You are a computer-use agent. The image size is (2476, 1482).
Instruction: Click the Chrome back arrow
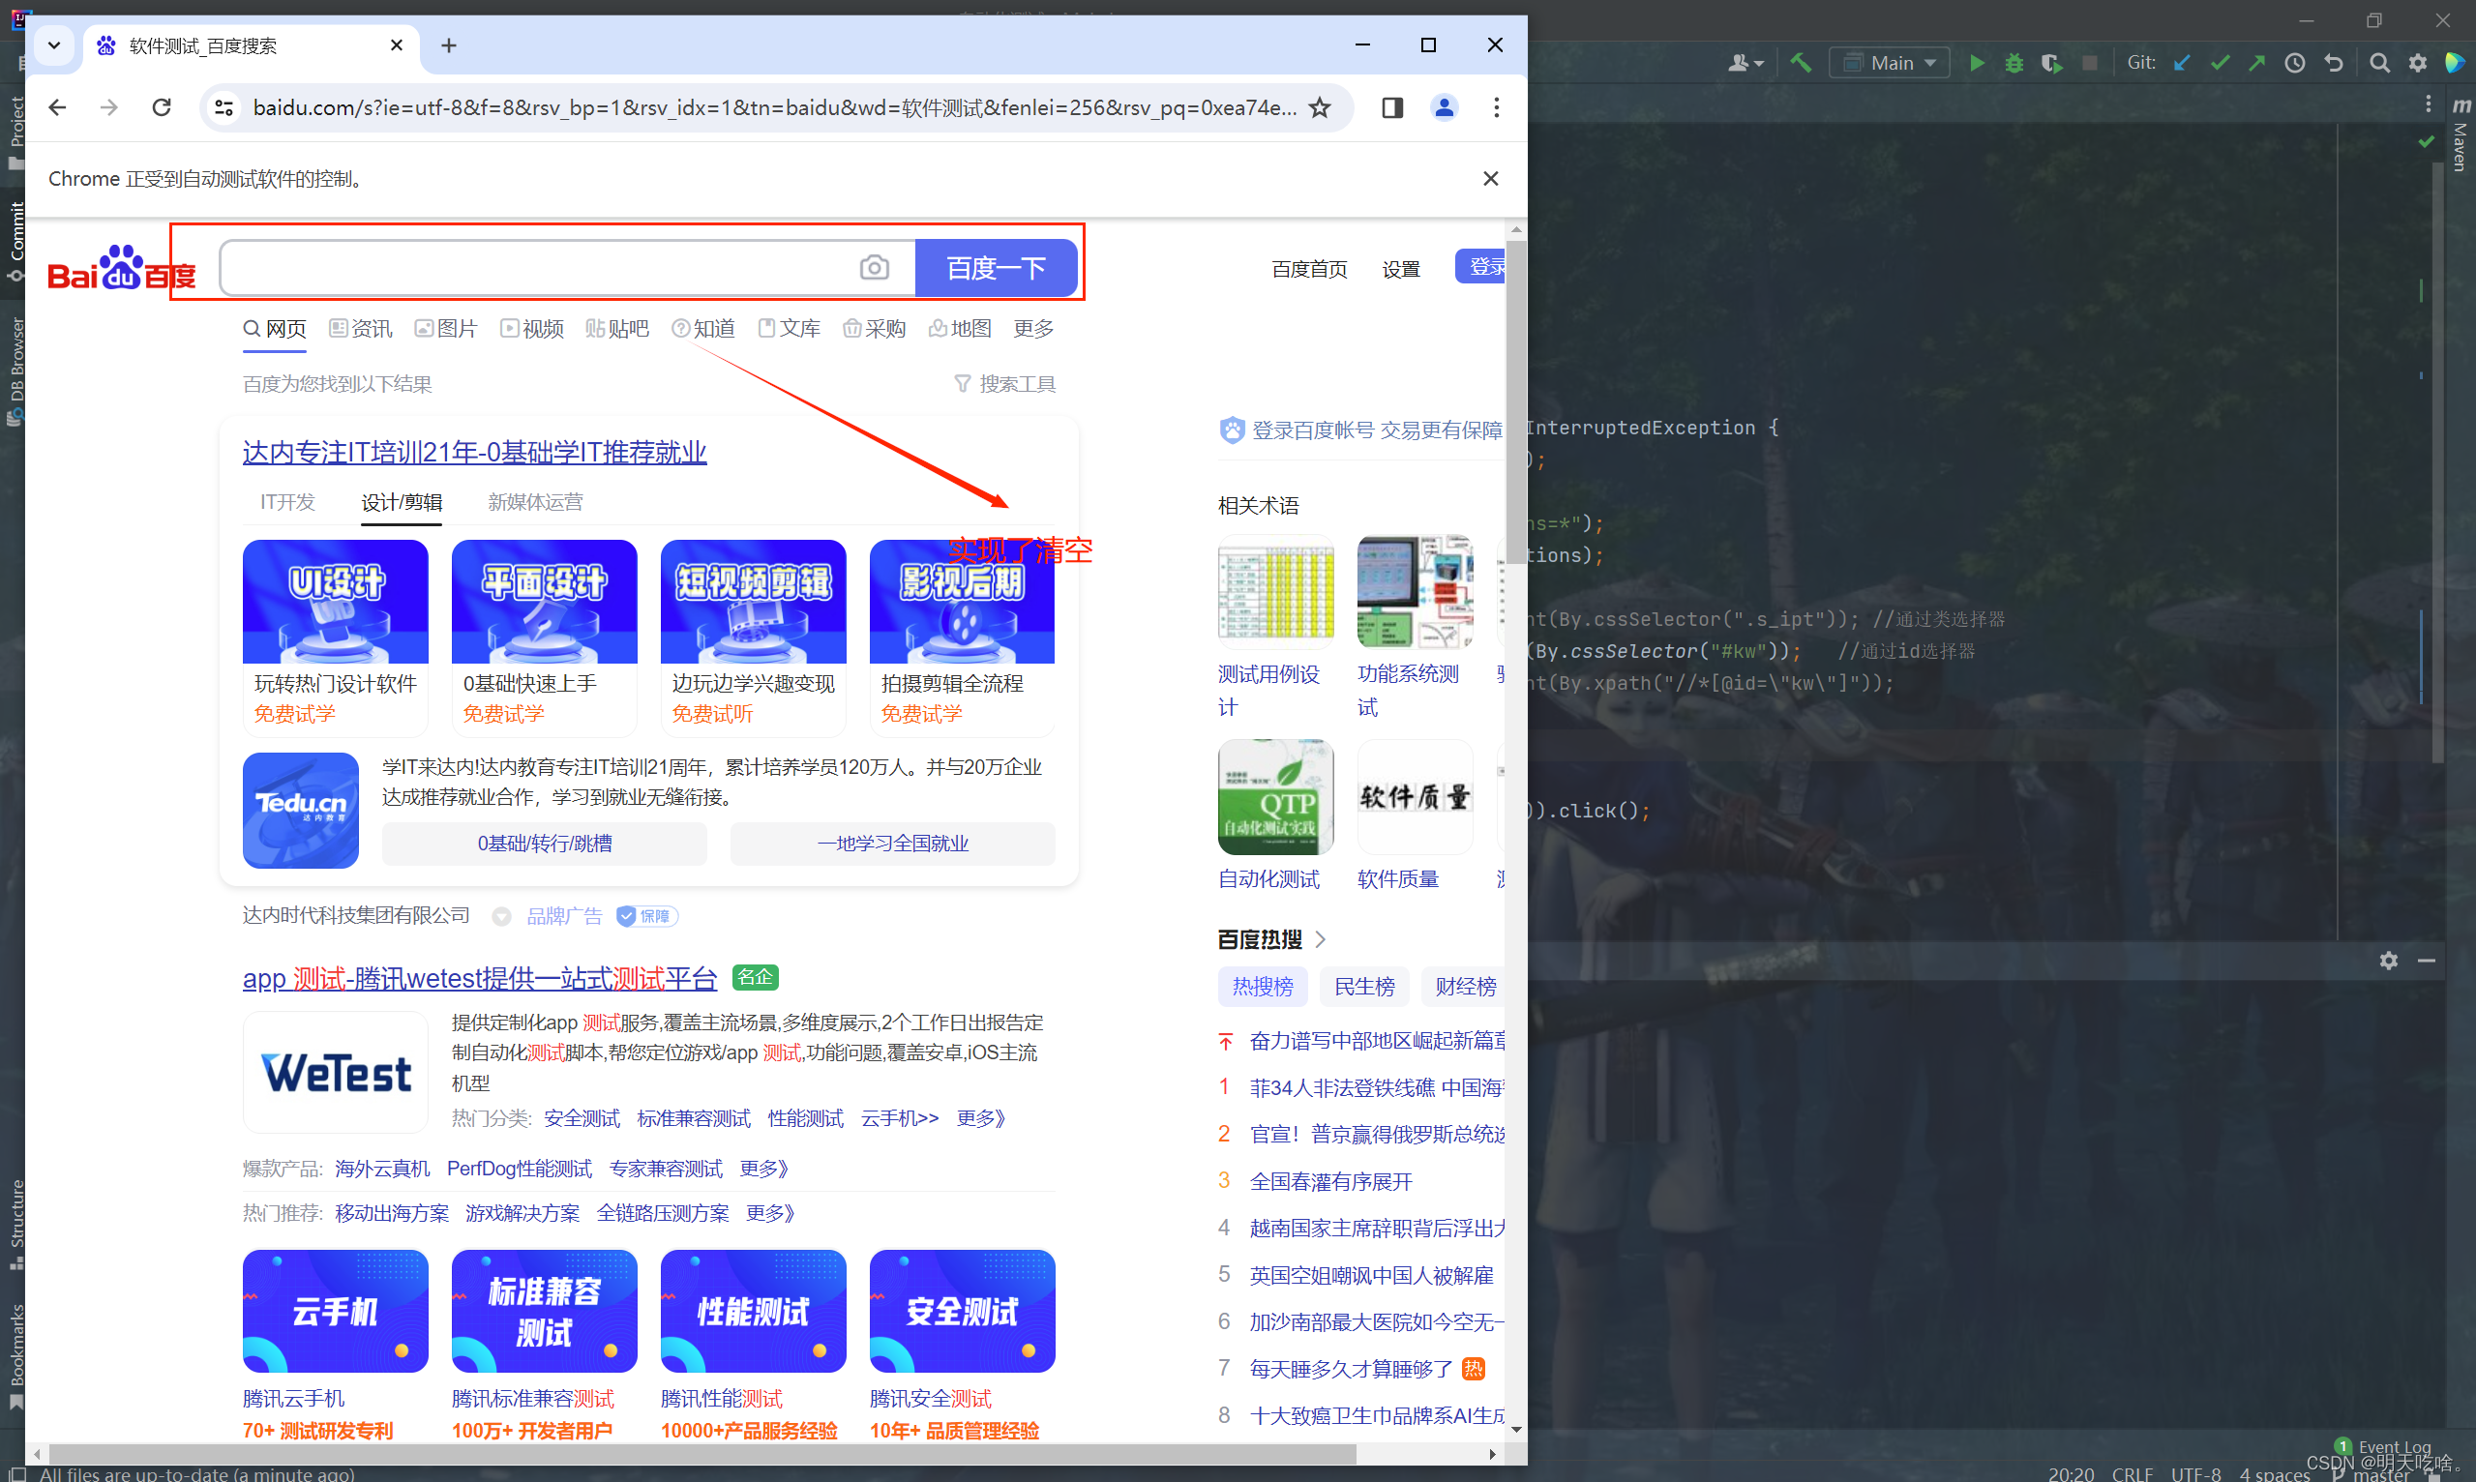pyautogui.click(x=57, y=106)
